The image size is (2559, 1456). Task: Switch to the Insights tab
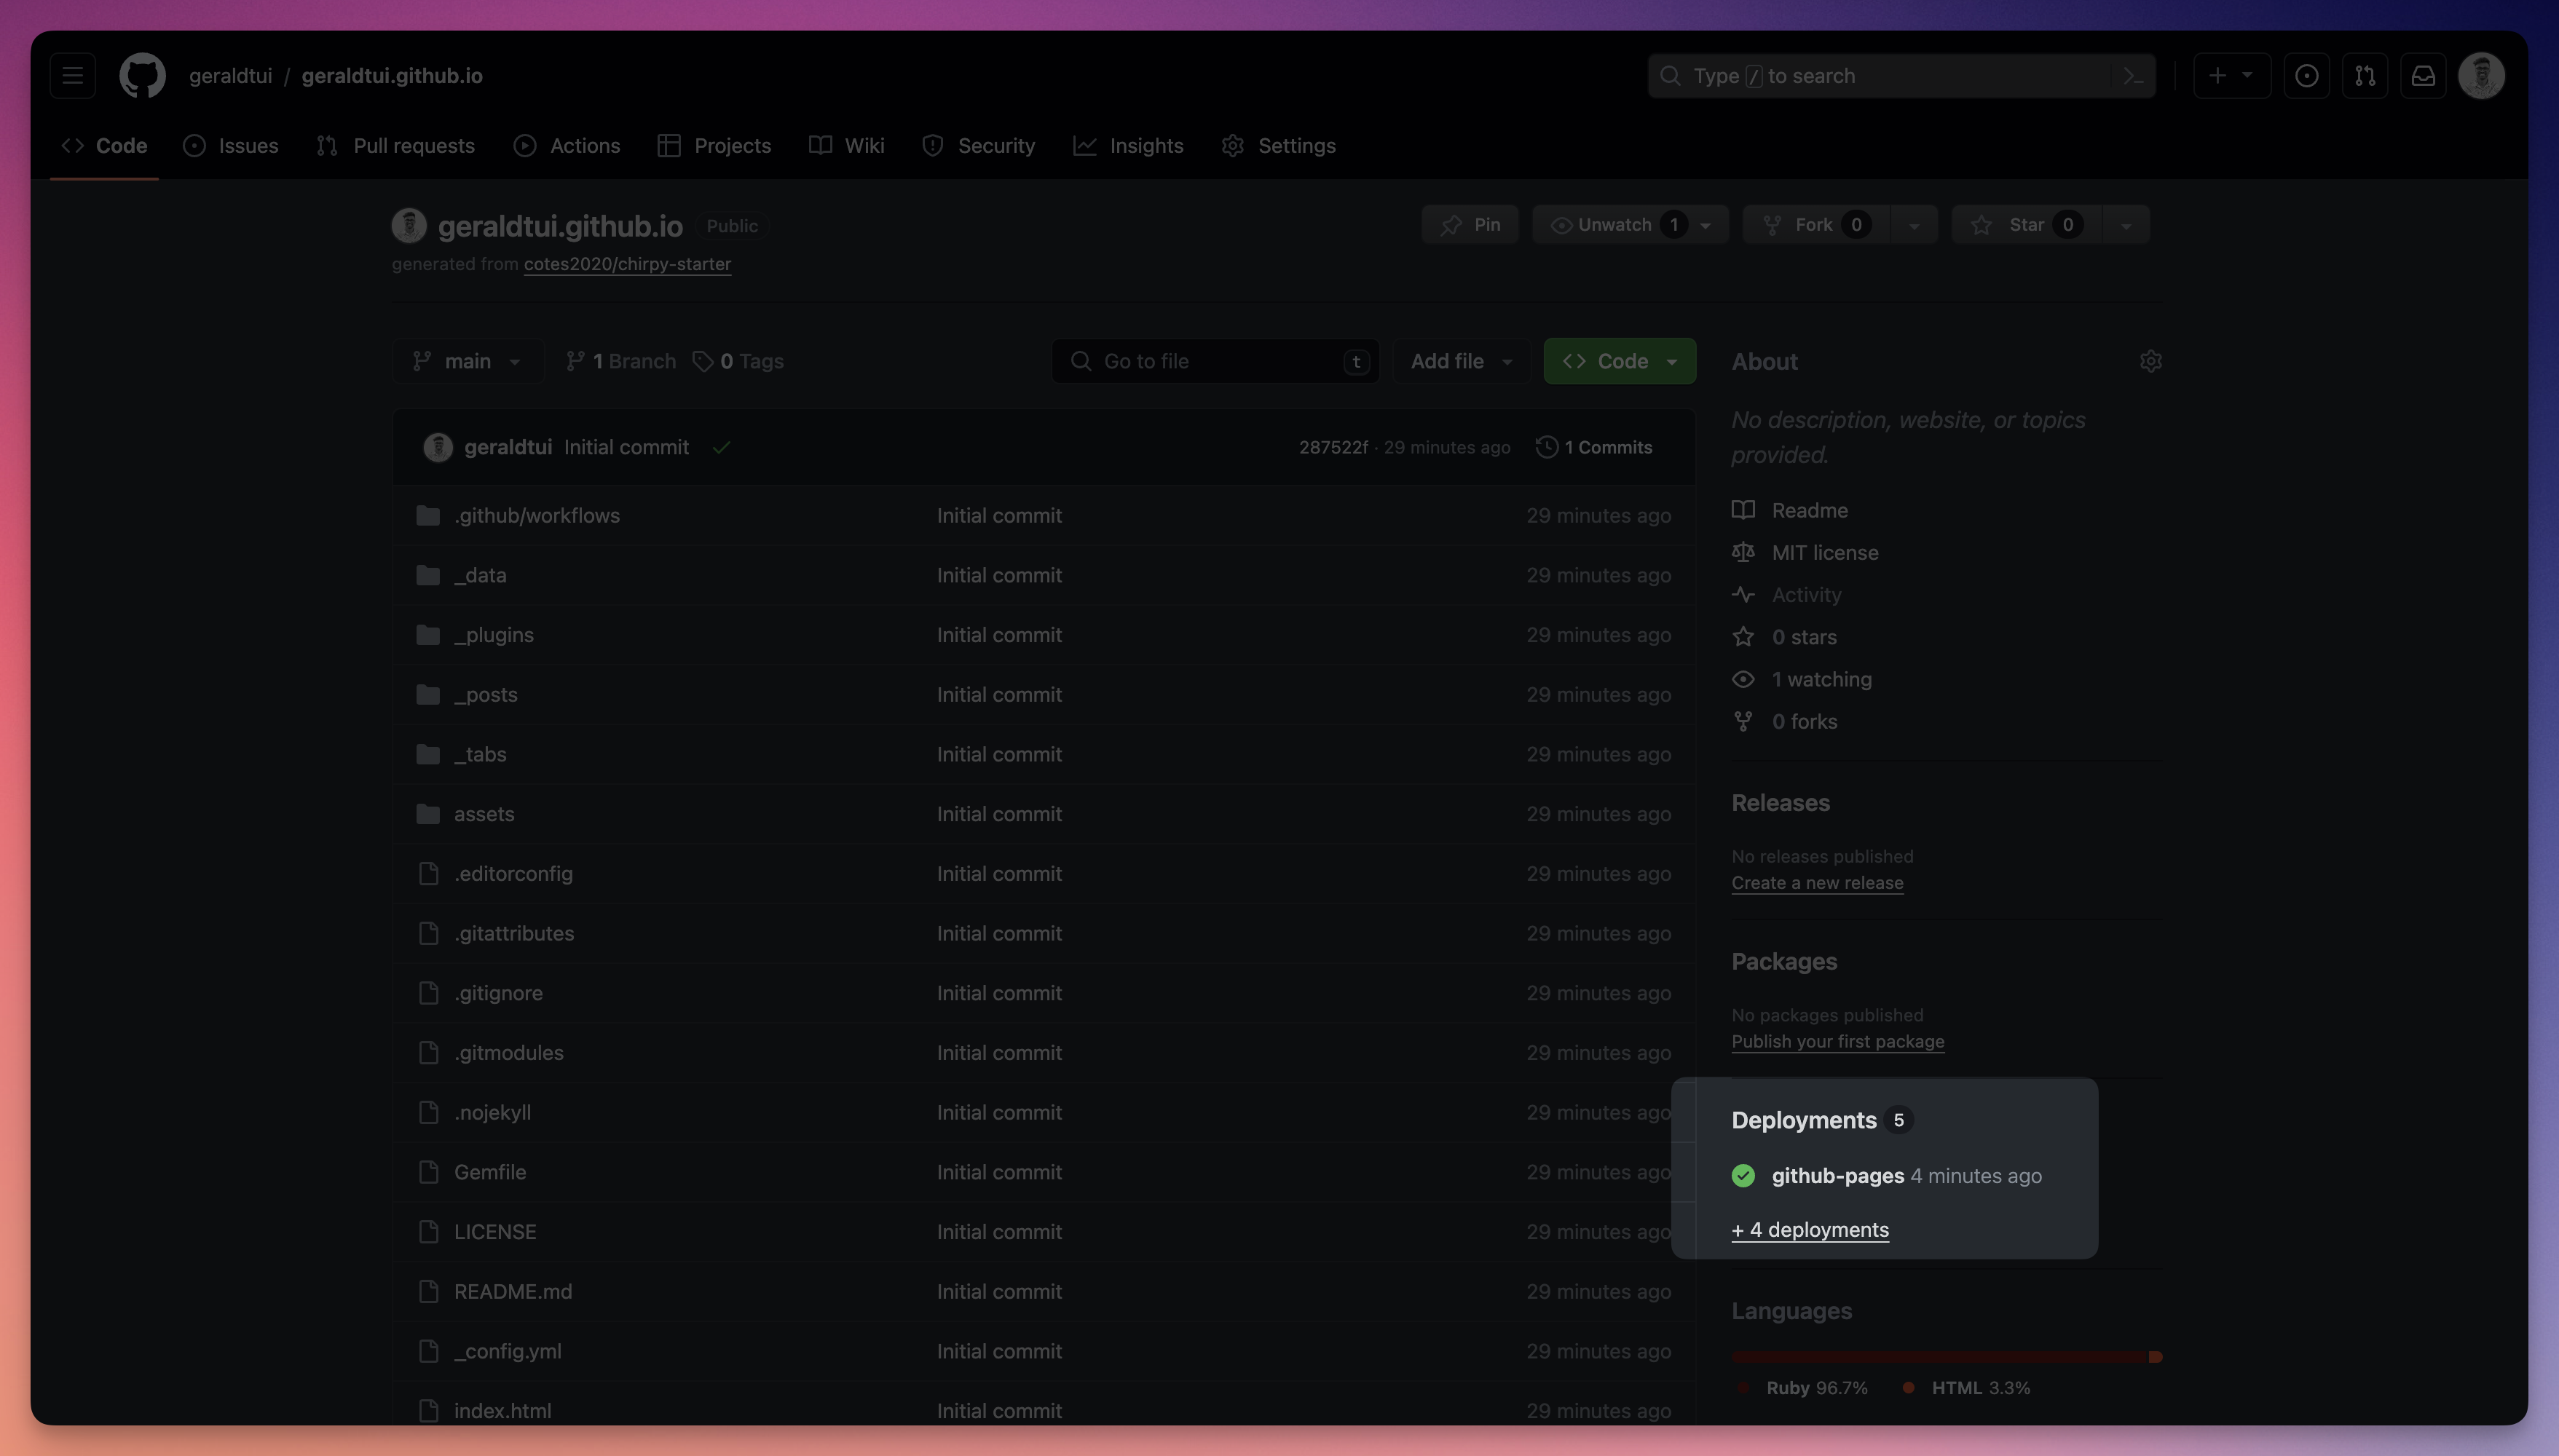[1128, 146]
